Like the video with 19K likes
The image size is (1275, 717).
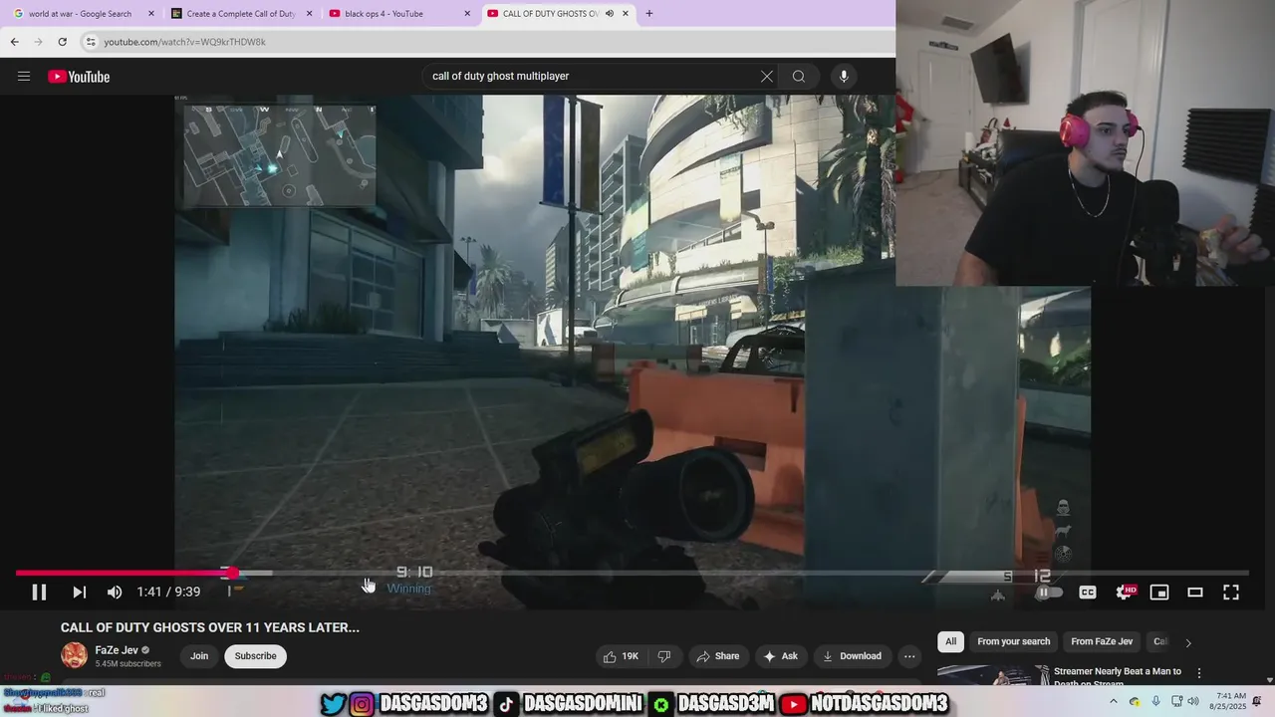click(x=621, y=656)
